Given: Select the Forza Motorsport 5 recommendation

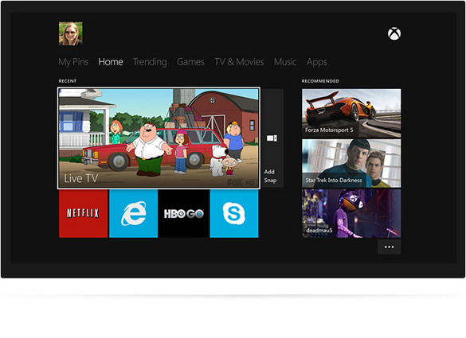Looking at the screenshot, I should (x=351, y=114).
